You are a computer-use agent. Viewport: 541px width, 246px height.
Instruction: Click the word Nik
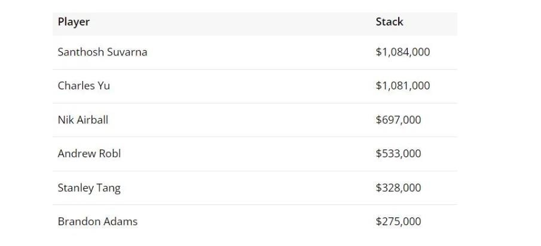click(x=66, y=120)
